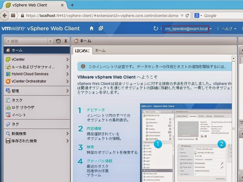Switch to the ホーム content tab

click(x=100, y=51)
